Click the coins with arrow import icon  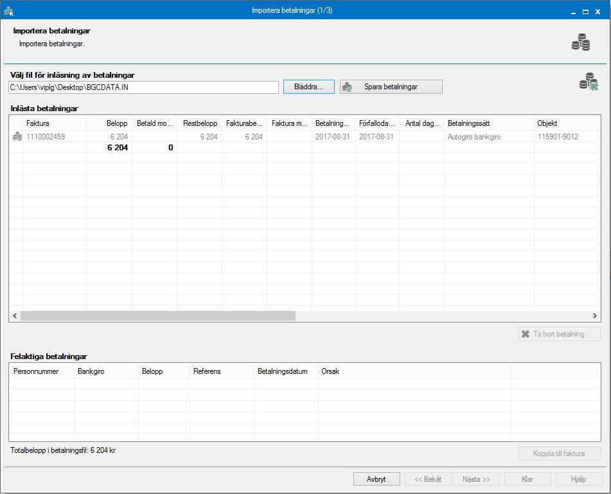tap(589, 82)
